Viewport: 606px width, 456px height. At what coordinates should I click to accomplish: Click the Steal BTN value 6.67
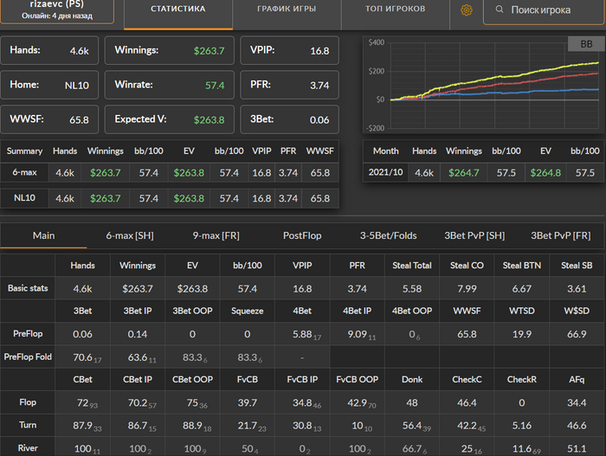tap(522, 289)
